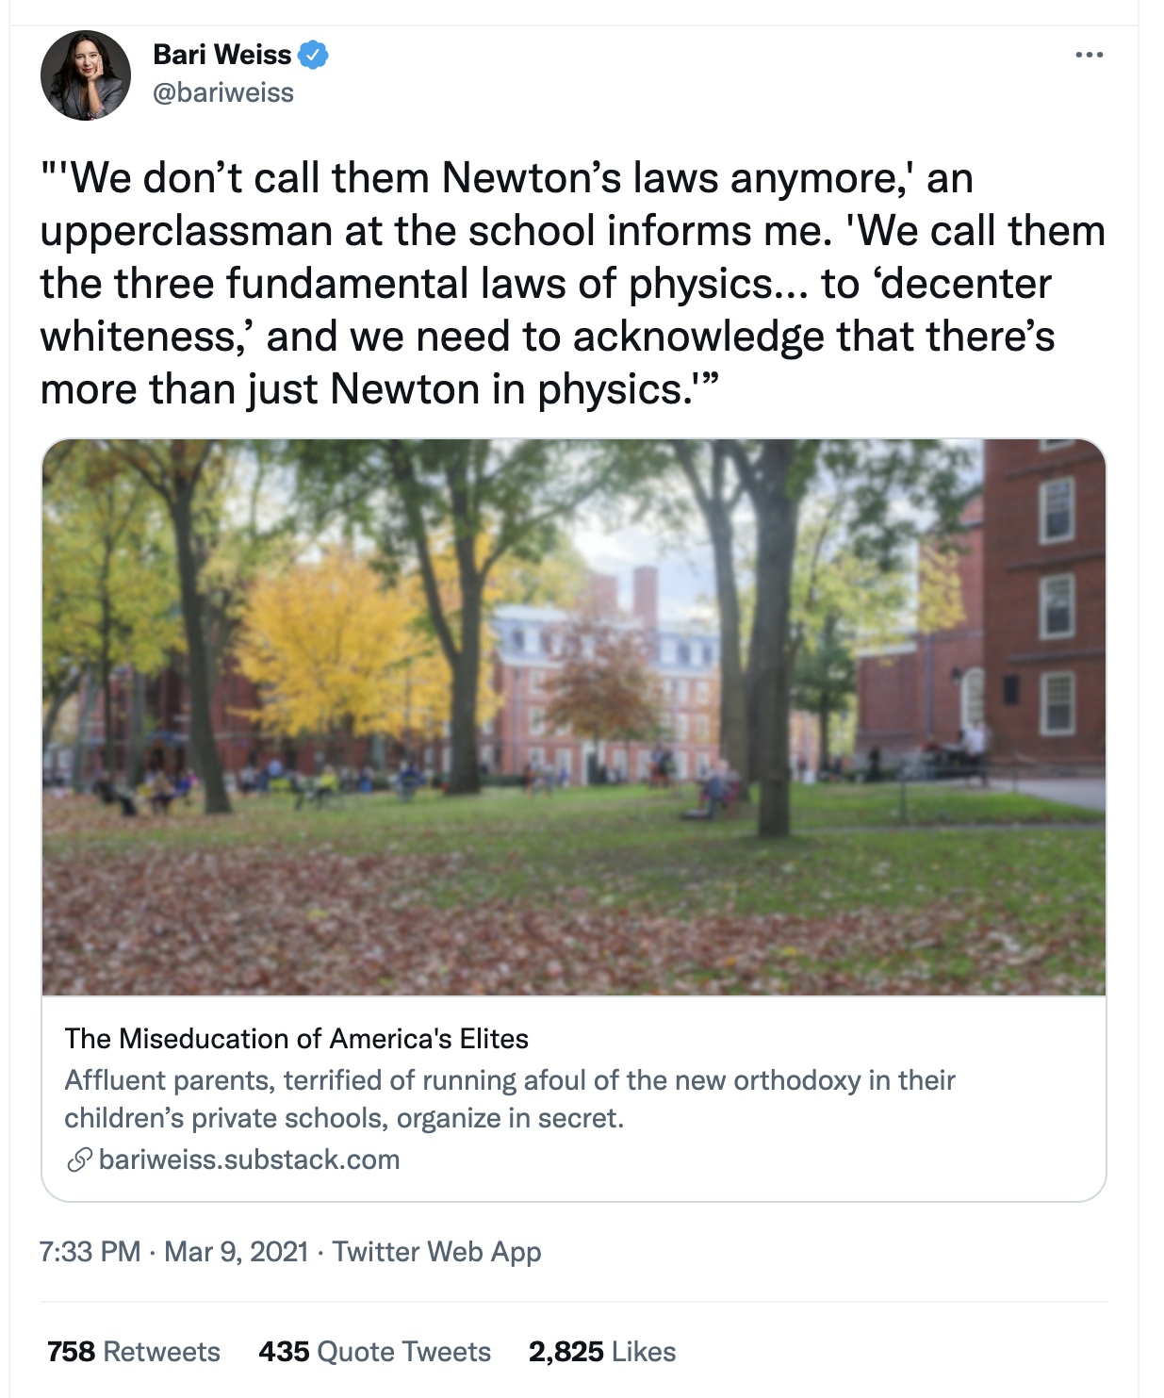The image size is (1164, 1398).
Task: Click the tweet text about Newton's laws
Action: pos(572,284)
